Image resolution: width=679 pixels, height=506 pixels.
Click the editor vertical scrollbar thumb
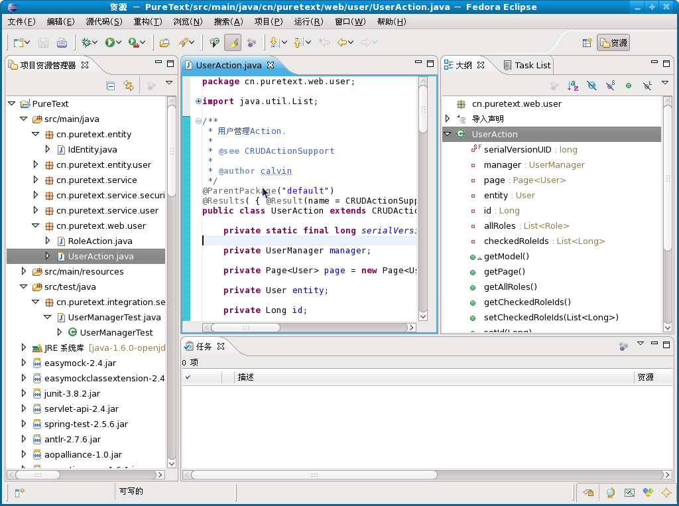click(x=423, y=109)
